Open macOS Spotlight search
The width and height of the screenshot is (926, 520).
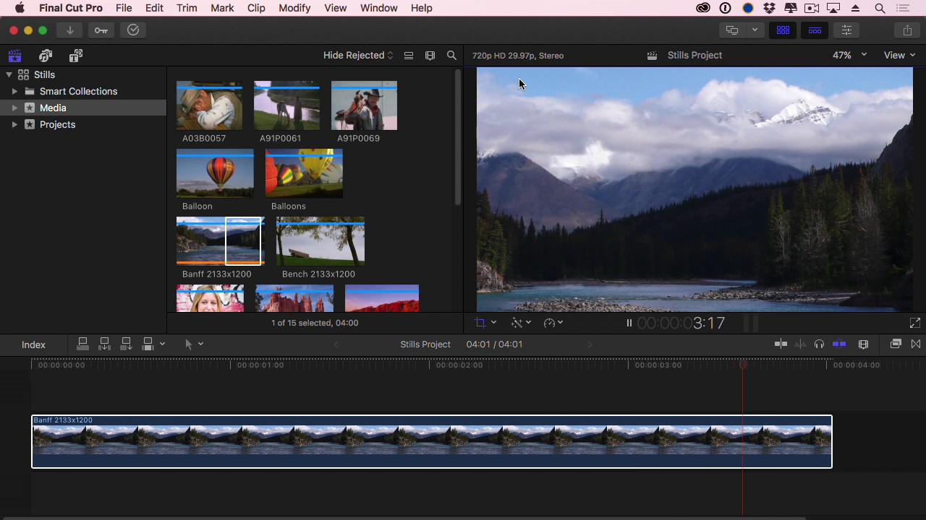coord(880,8)
